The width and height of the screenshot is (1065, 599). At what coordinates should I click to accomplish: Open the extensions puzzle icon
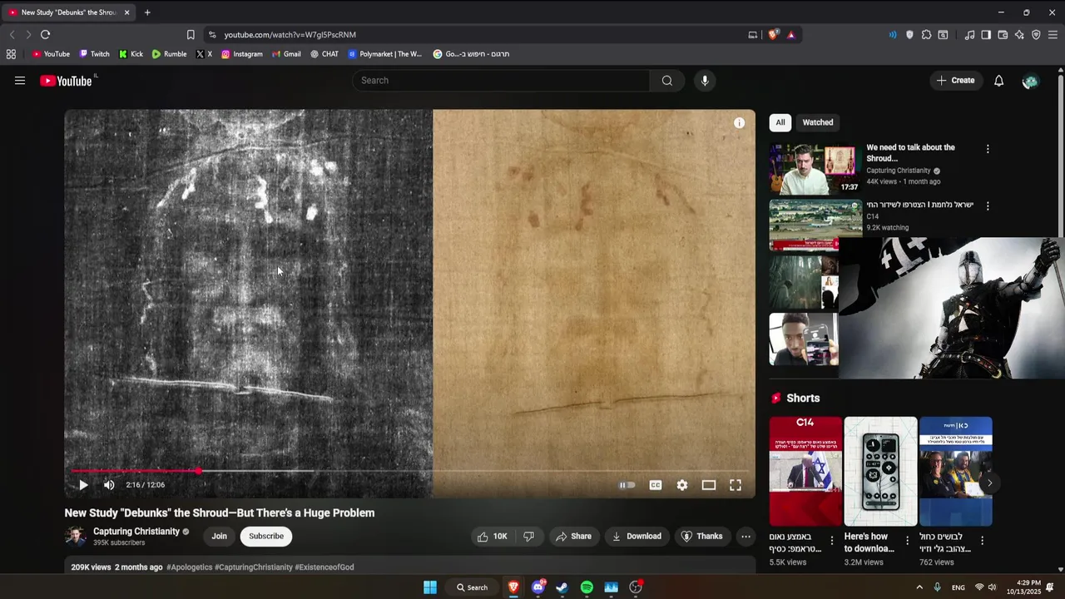point(926,35)
